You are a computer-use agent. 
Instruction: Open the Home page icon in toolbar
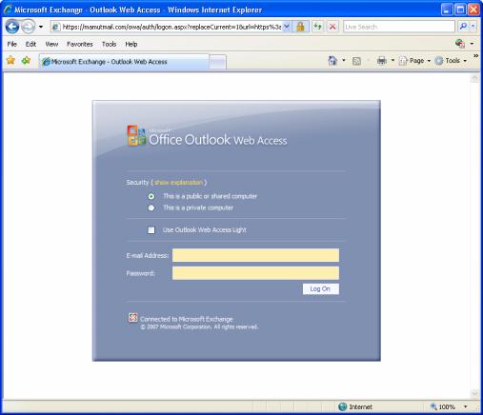pos(332,60)
